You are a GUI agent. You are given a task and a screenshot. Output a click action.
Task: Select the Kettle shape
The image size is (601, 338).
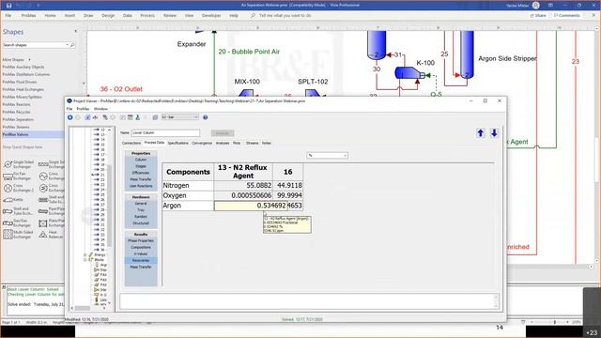point(13,200)
